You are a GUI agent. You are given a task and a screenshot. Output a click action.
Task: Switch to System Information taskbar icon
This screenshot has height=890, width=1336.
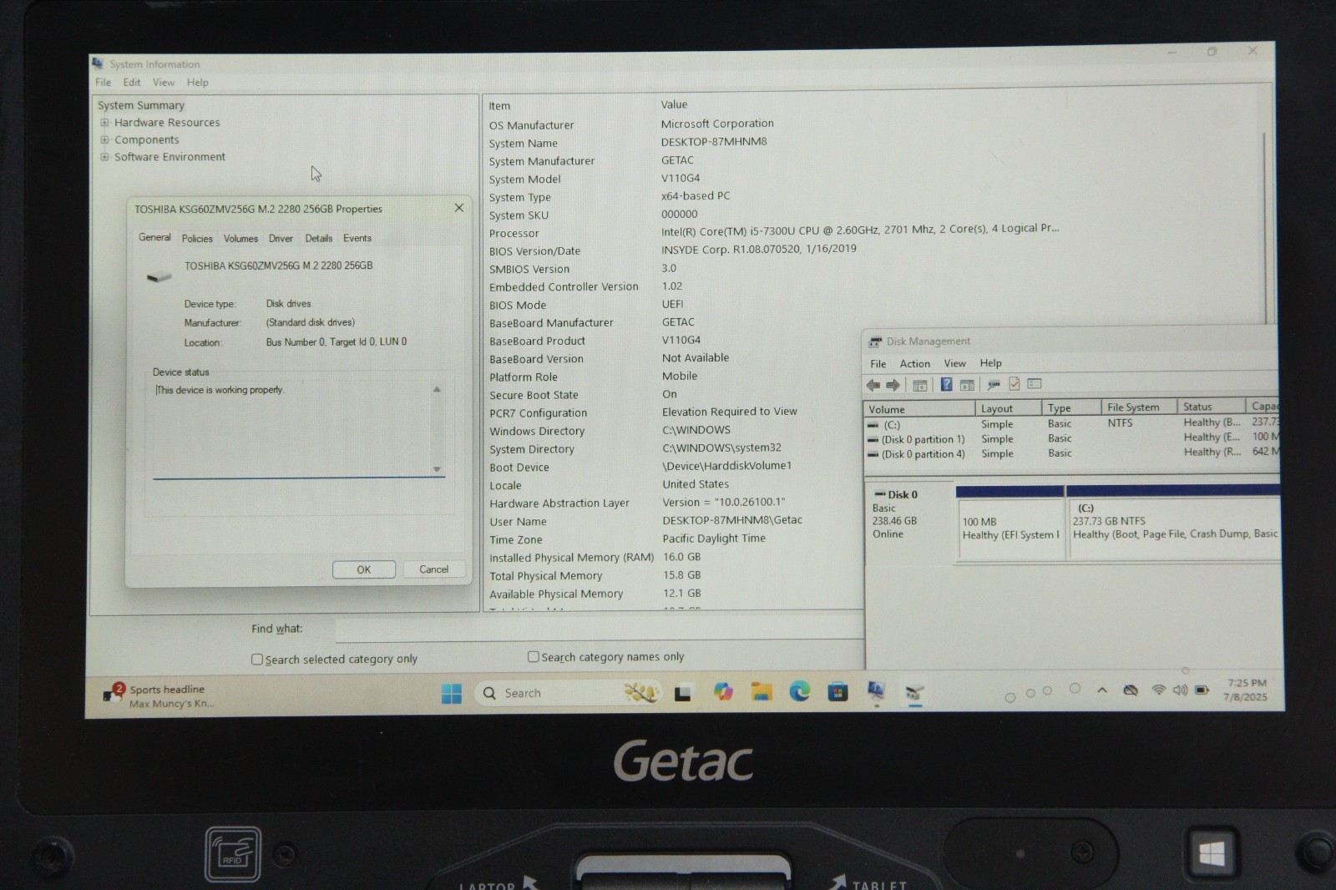[x=876, y=691]
